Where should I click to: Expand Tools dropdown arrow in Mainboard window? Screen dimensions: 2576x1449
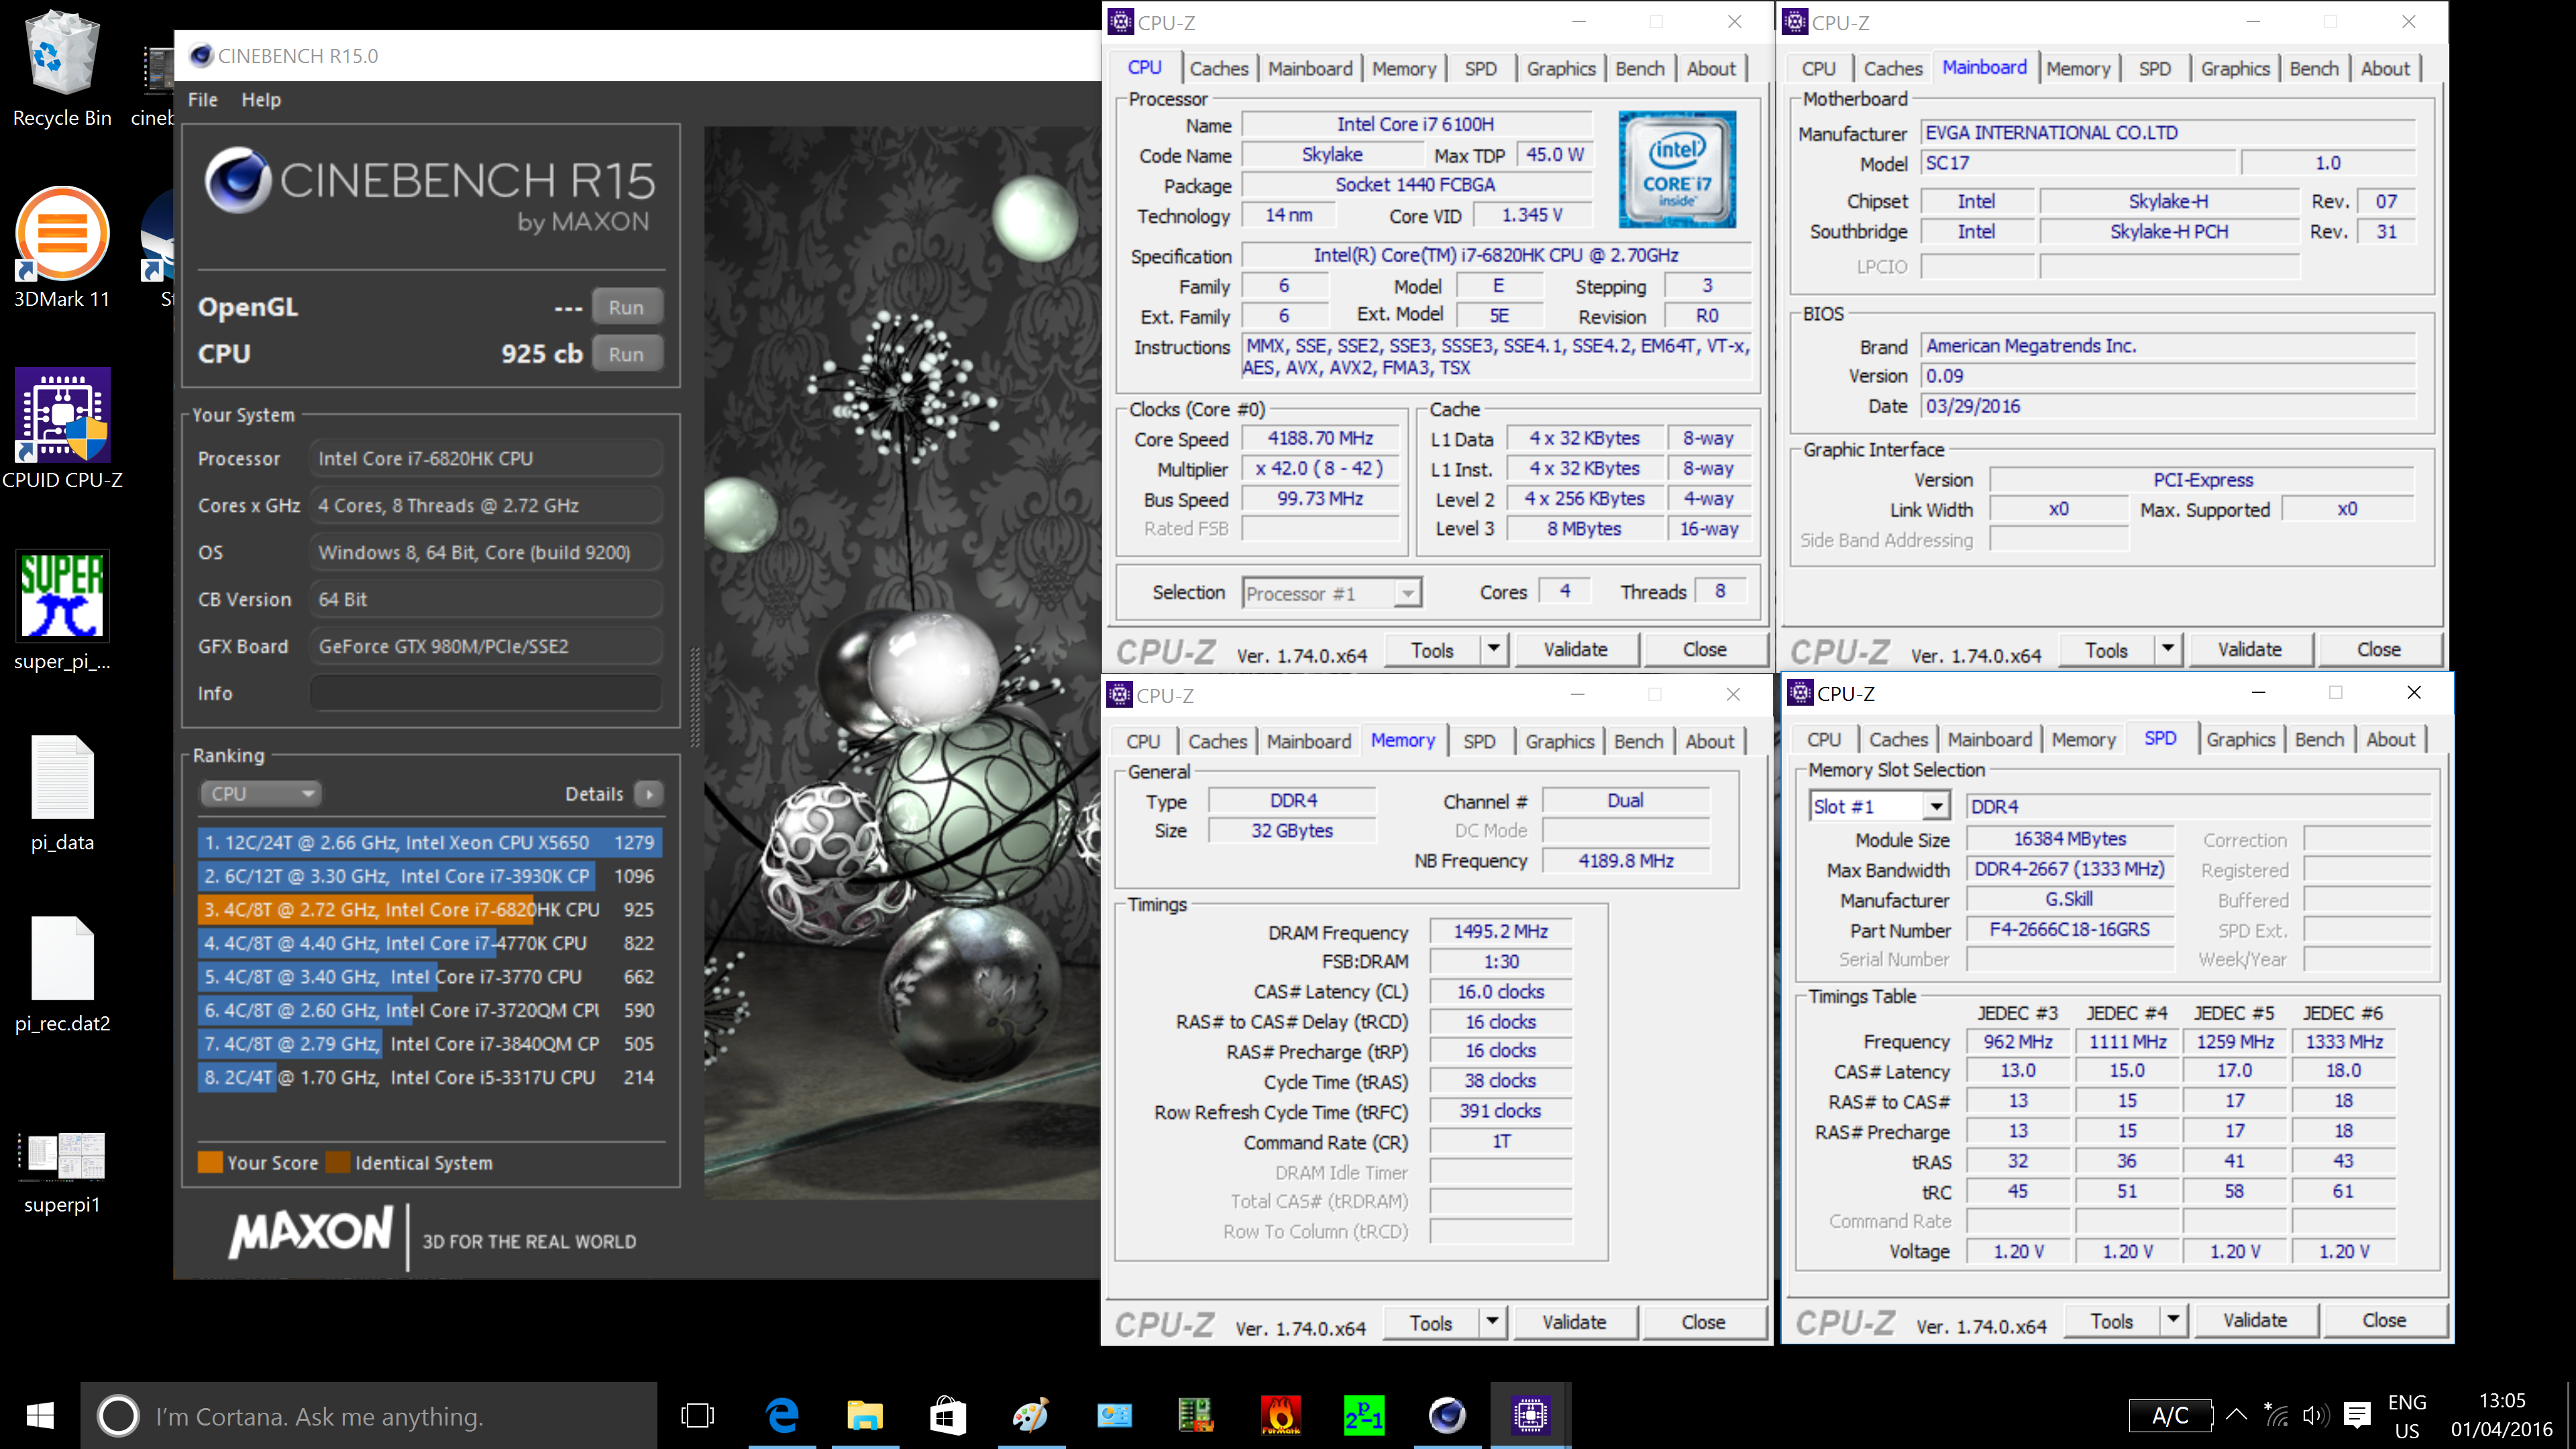tap(2167, 649)
